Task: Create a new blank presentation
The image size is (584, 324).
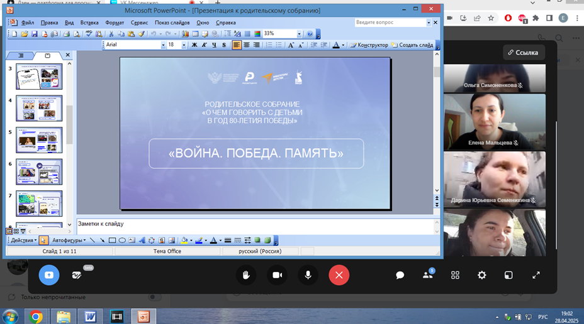Action: tap(14, 34)
